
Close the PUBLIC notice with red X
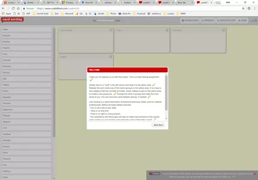click(255, 174)
